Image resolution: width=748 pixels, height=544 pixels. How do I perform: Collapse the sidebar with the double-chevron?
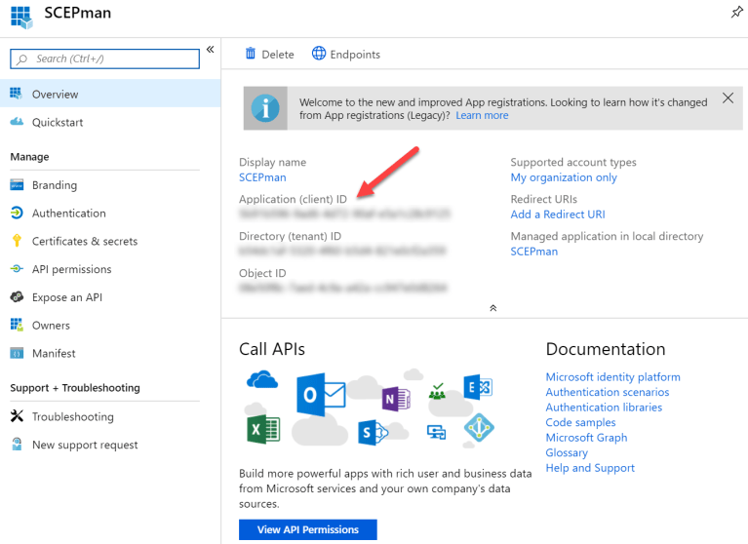(x=210, y=49)
